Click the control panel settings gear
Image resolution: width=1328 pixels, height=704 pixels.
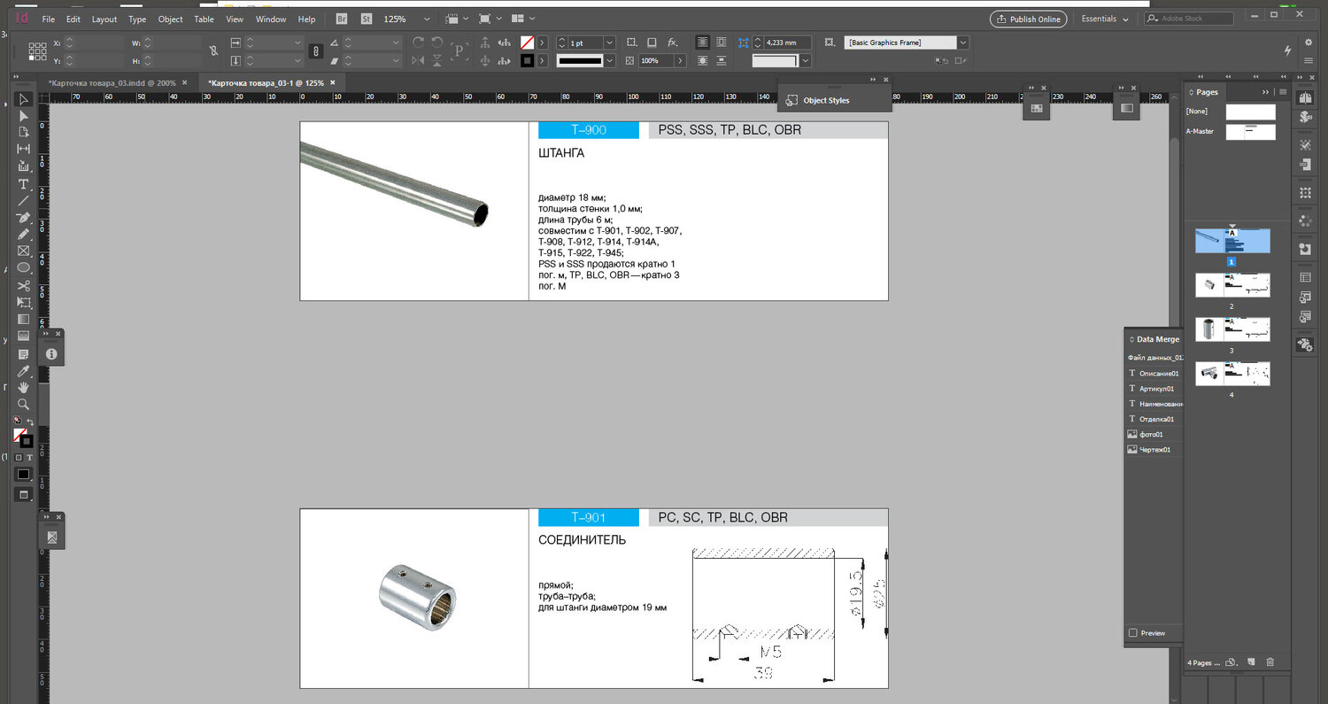tap(1309, 43)
